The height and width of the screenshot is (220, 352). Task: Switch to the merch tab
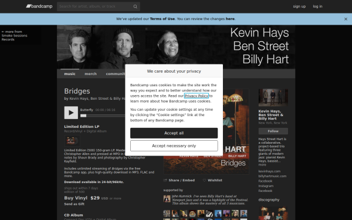tap(91, 74)
